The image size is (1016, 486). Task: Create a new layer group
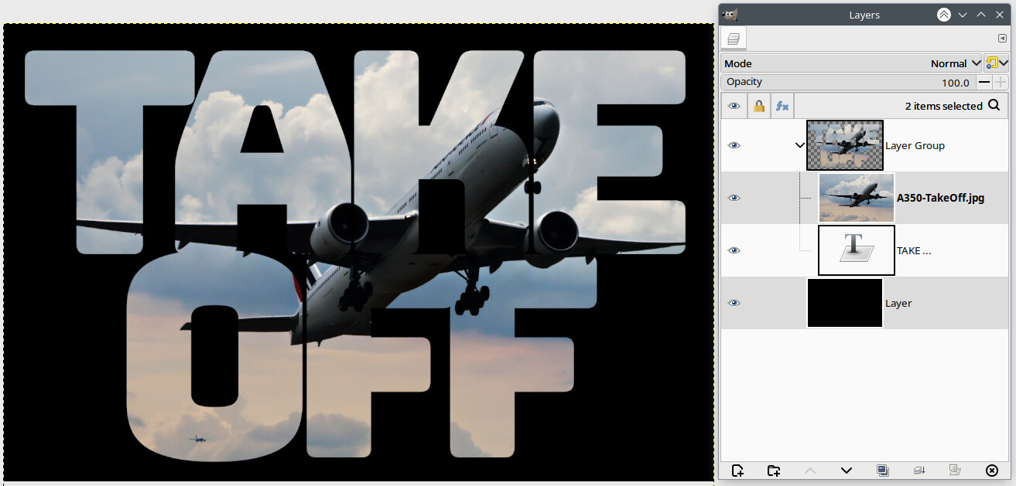(773, 470)
